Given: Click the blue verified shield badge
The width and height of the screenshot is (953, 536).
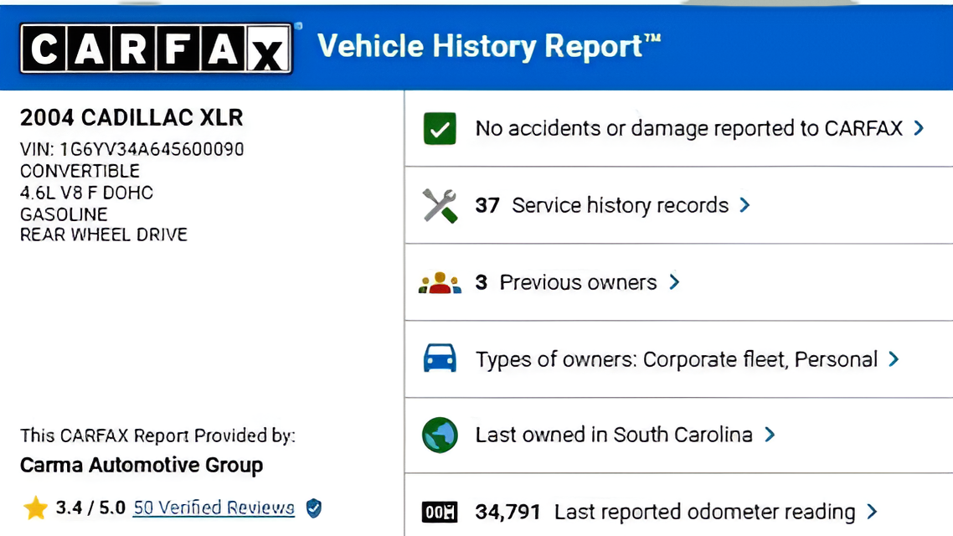Looking at the screenshot, I should (x=313, y=508).
